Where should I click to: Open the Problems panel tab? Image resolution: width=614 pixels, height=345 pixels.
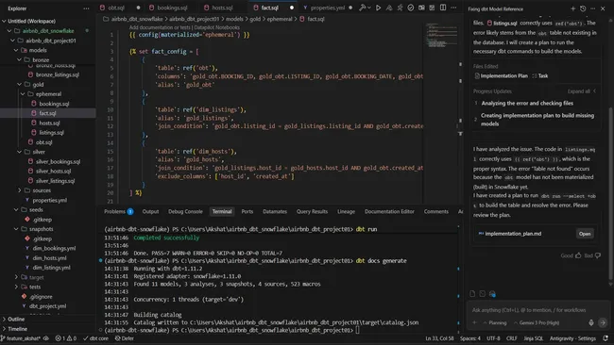click(118, 211)
